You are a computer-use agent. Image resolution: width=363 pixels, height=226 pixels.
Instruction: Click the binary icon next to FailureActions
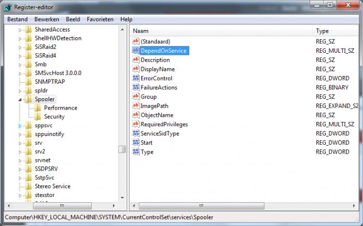136,87
